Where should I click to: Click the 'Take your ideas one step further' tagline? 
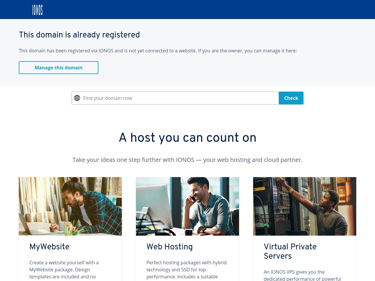(x=187, y=160)
